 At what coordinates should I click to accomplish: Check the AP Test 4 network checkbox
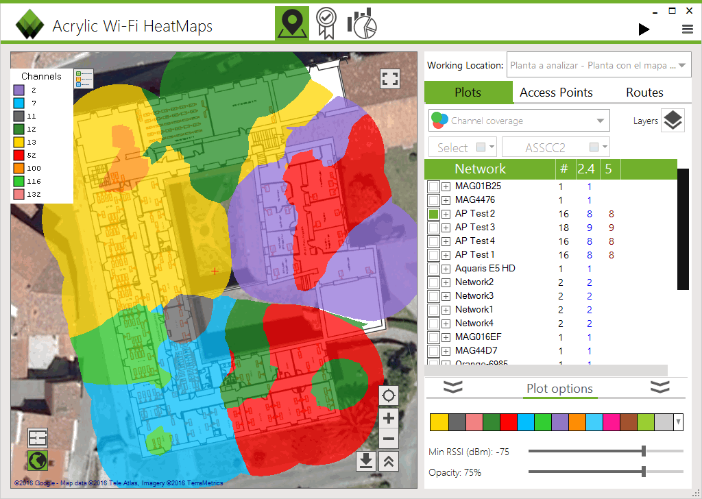pyautogui.click(x=433, y=242)
